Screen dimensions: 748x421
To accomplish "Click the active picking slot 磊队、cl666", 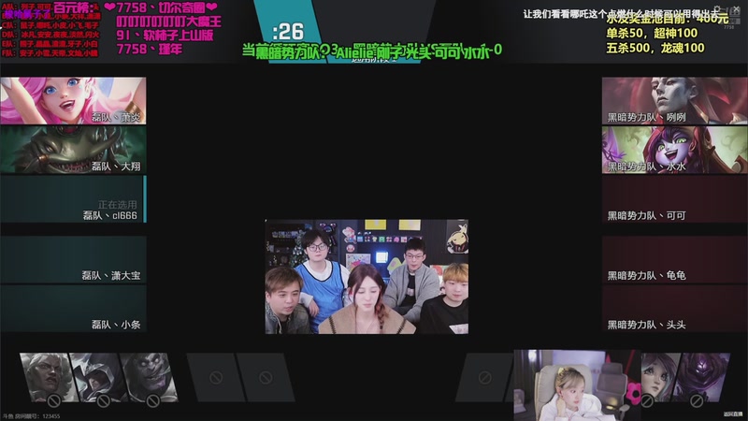I will 73,199.
